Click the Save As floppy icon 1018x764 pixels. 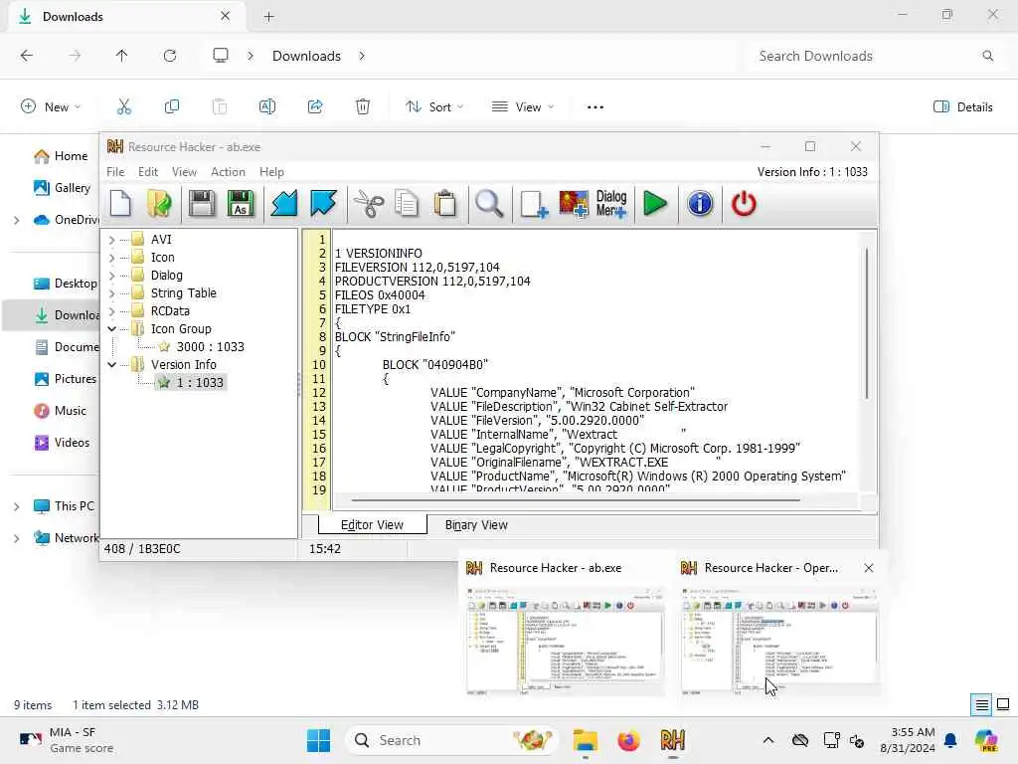click(x=241, y=203)
